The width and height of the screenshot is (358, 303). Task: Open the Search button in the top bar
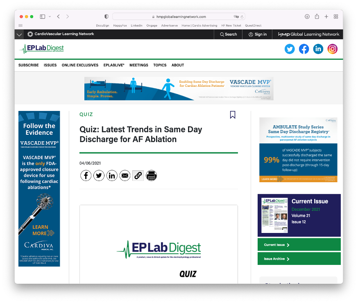coord(229,34)
